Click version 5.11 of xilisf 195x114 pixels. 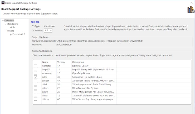click(59, 84)
